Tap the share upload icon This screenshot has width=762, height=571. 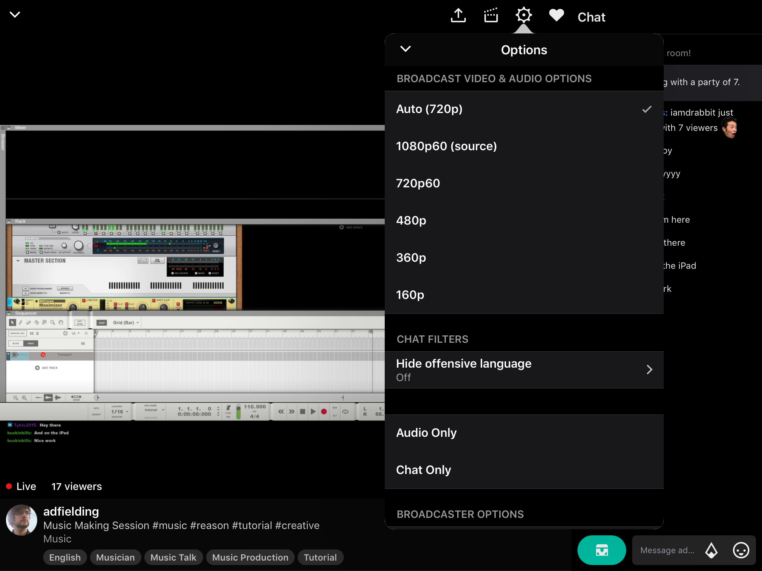458,16
